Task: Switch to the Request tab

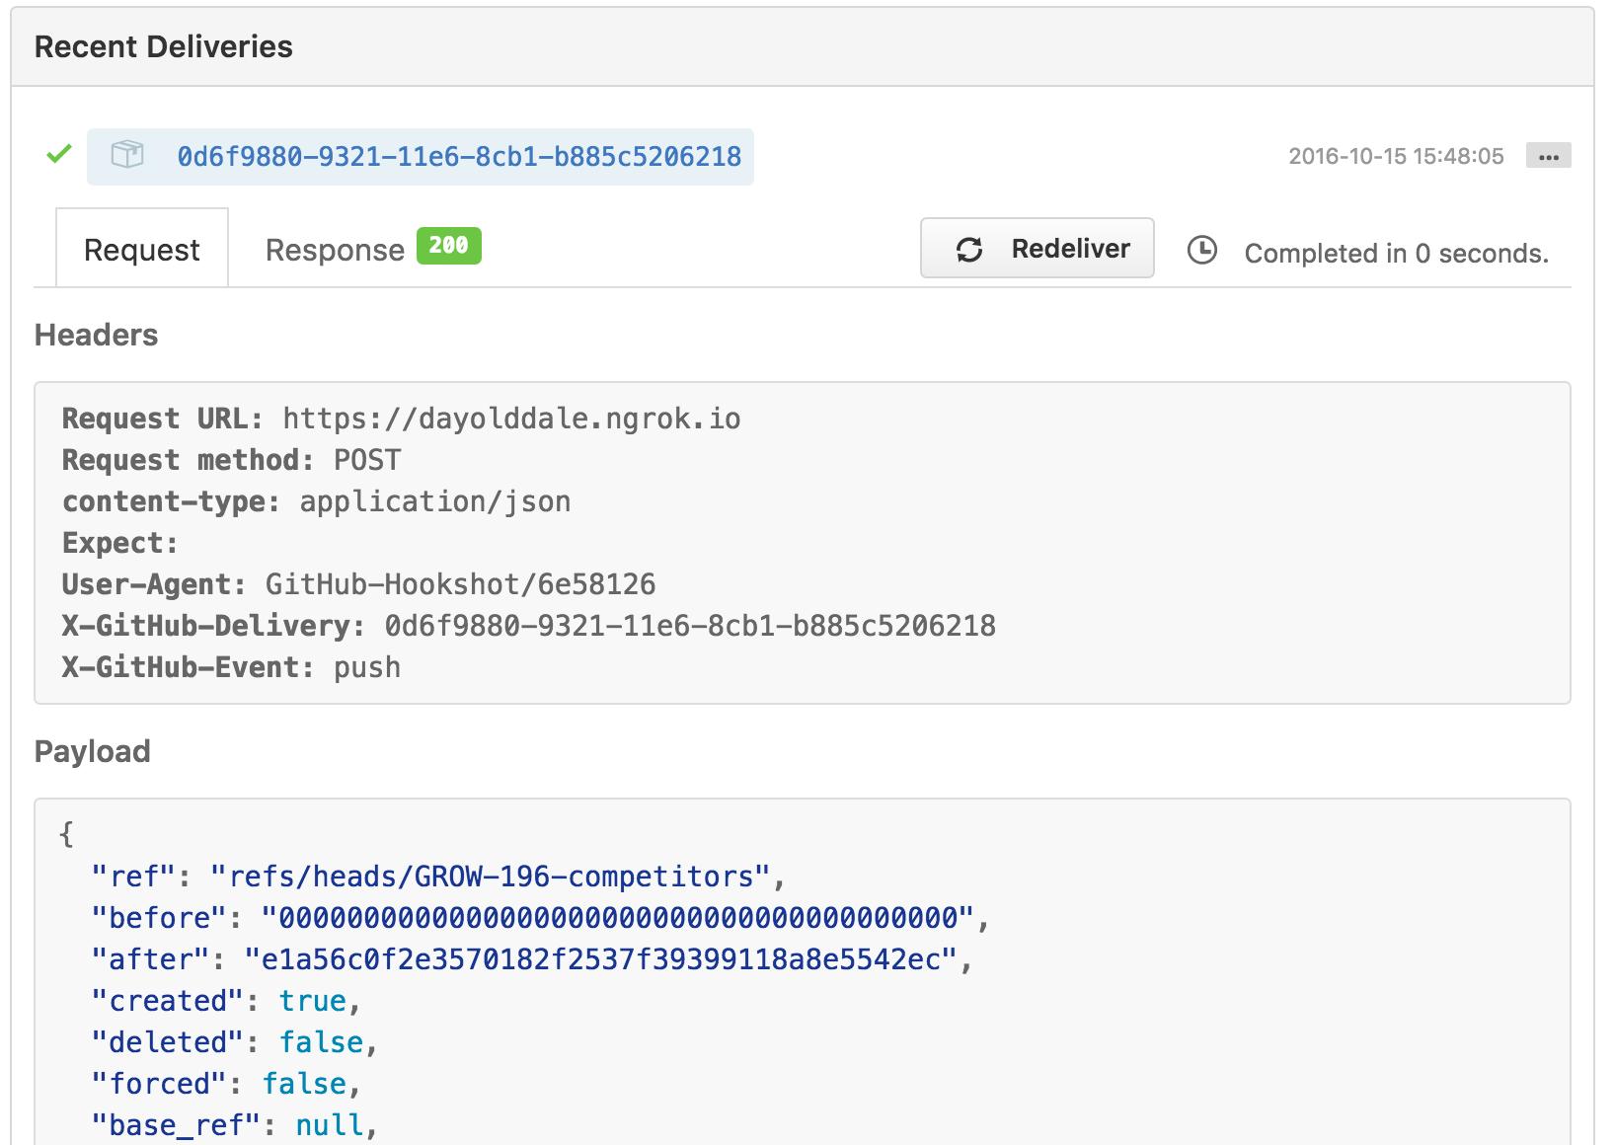Action: 141,249
